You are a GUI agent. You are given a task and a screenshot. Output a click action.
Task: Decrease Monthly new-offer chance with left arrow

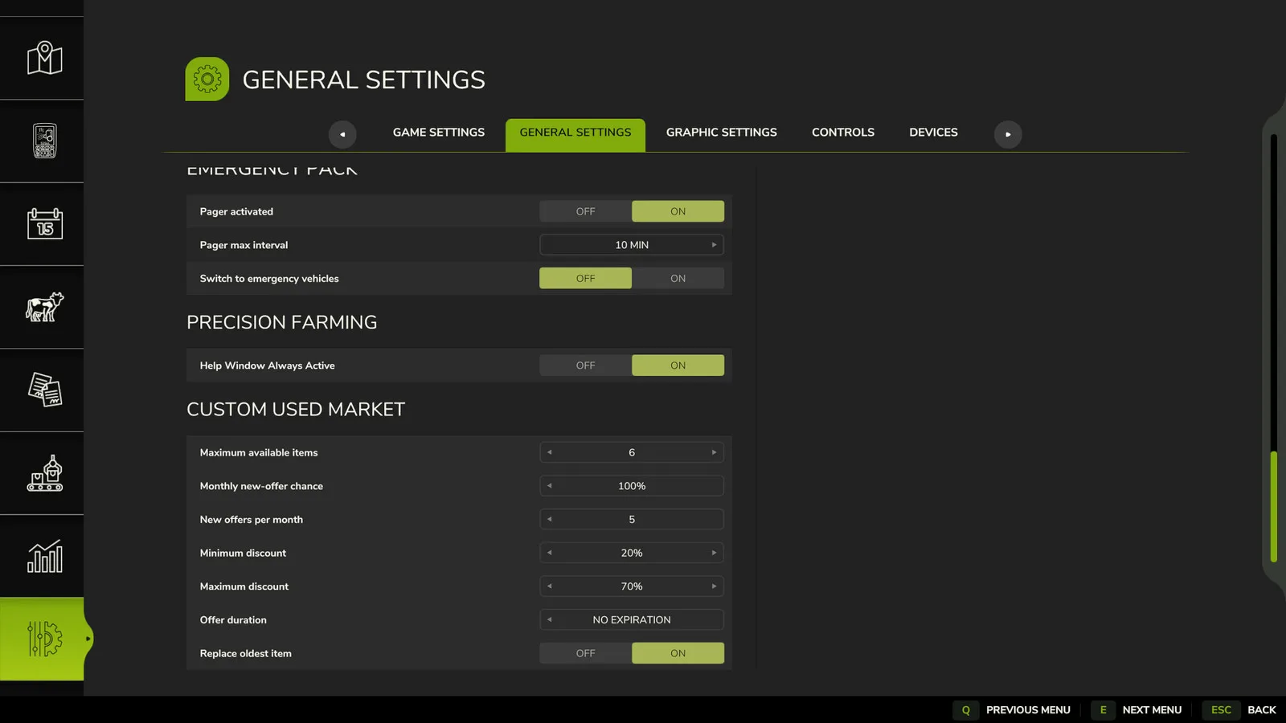click(x=550, y=486)
